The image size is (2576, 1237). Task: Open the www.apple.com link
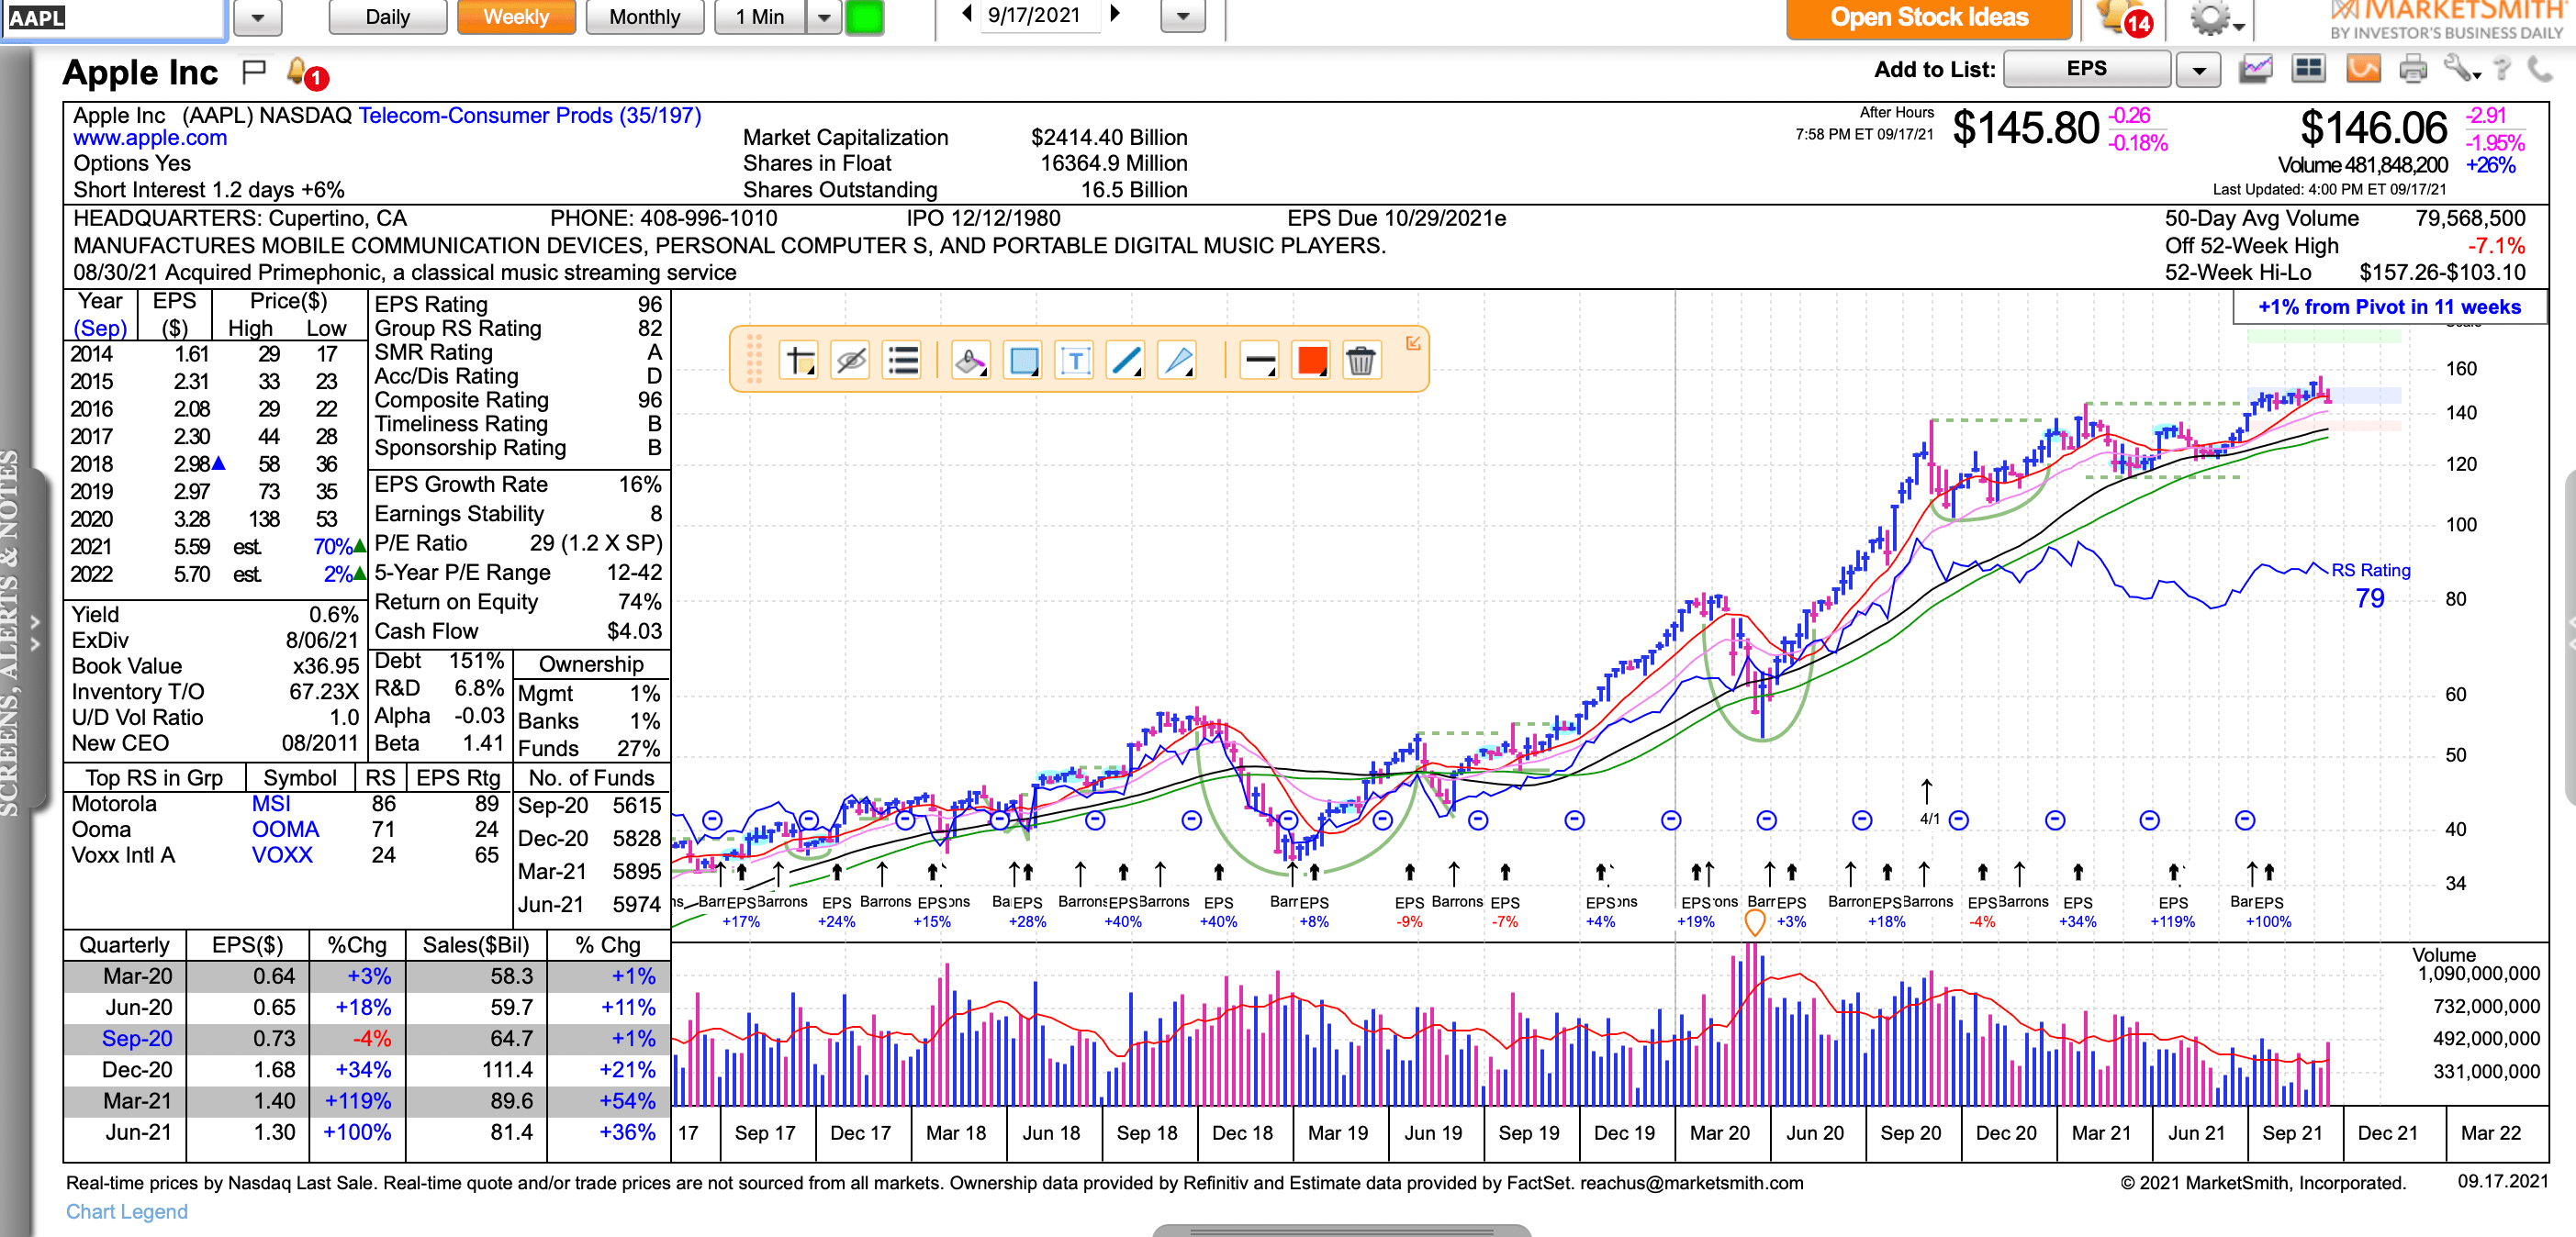coord(150,138)
